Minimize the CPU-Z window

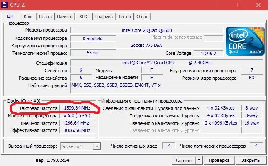[x=221, y=5]
